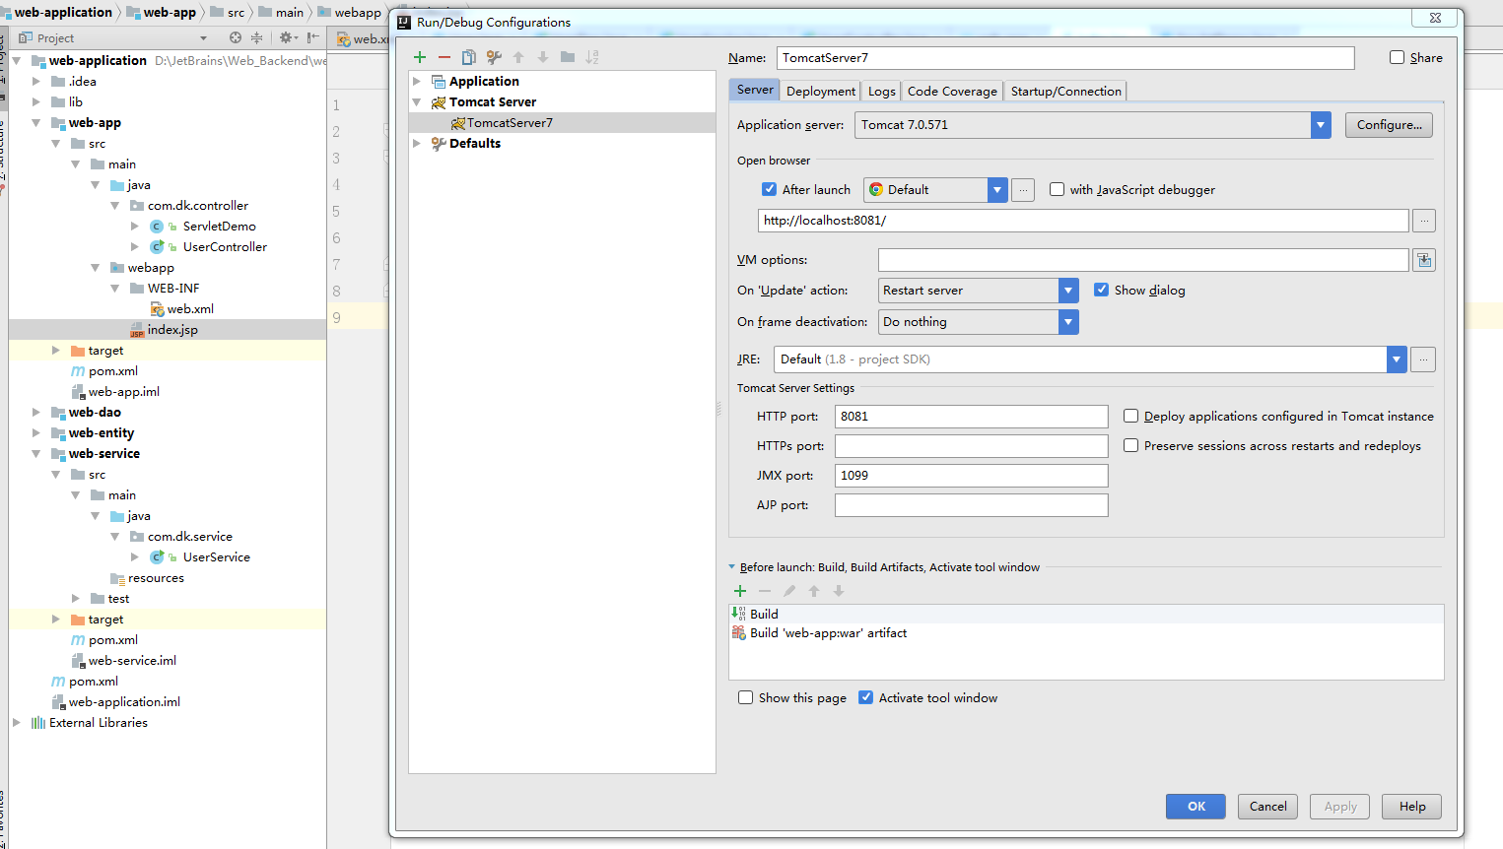Click the Configure... button

(x=1389, y=125)
